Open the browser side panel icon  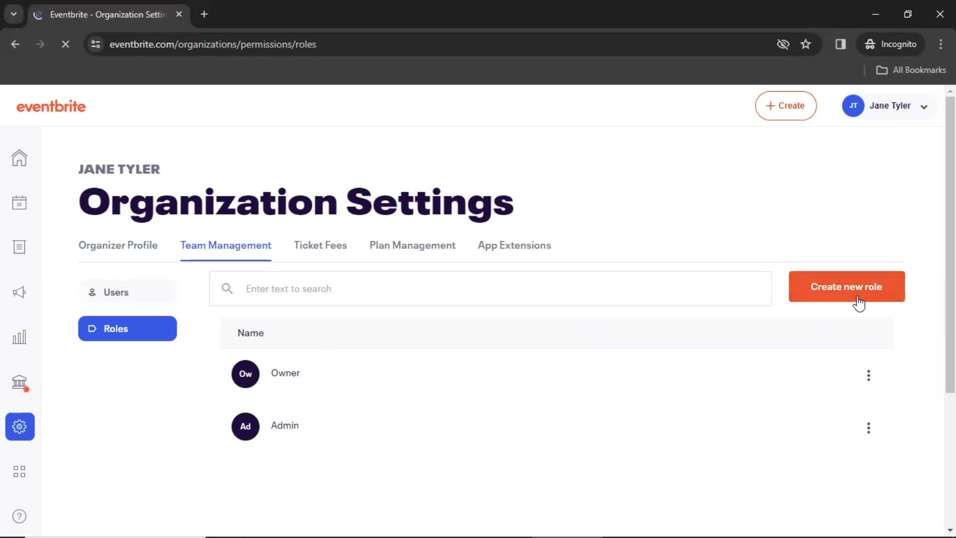[x=840, y=44]
